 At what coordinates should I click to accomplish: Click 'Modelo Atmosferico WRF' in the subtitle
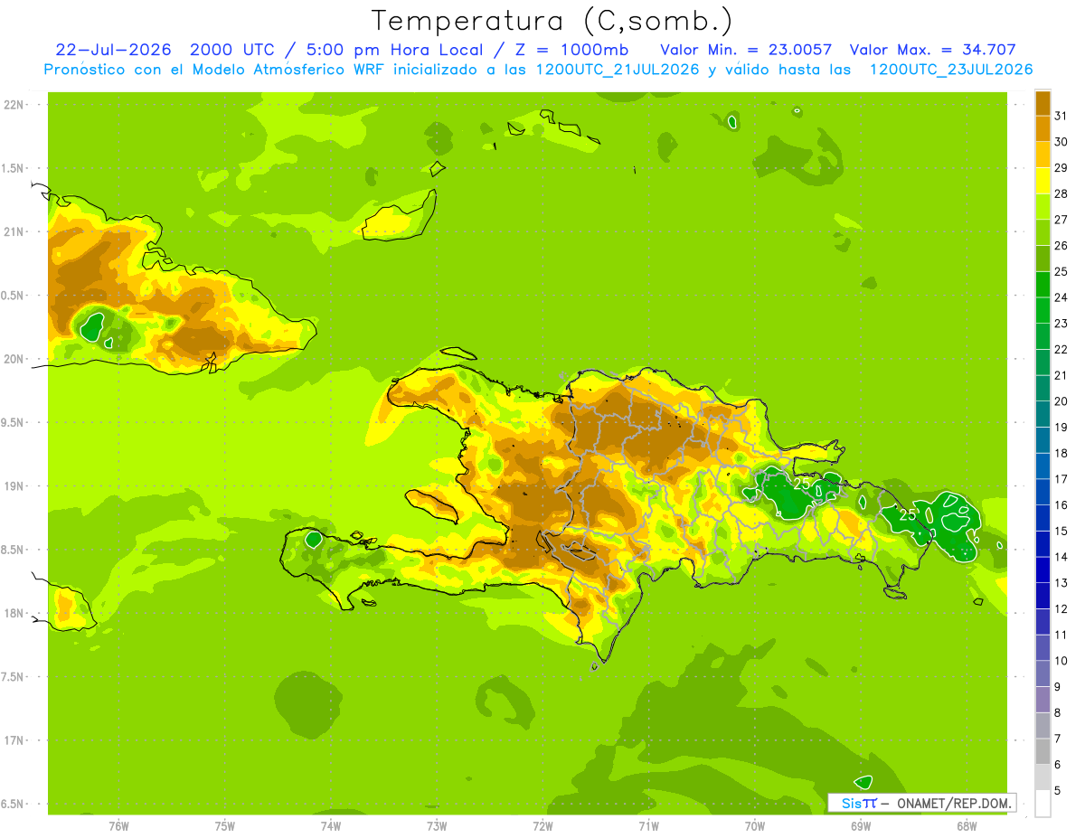(x=288, y=70)
